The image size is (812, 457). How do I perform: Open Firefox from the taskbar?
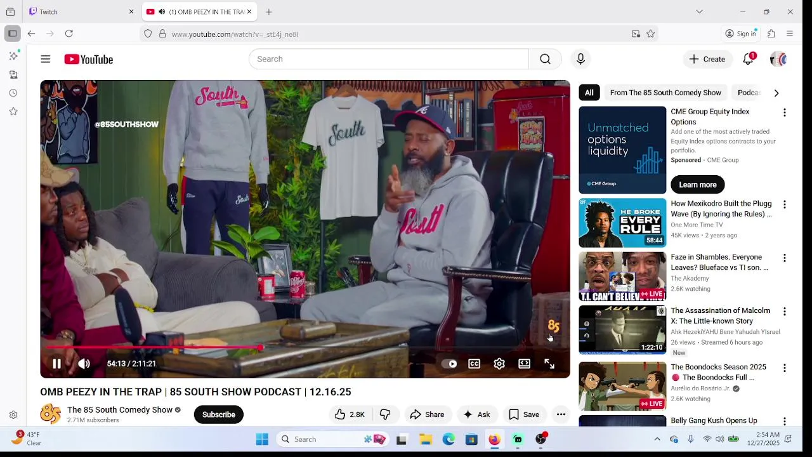(494, 439)
